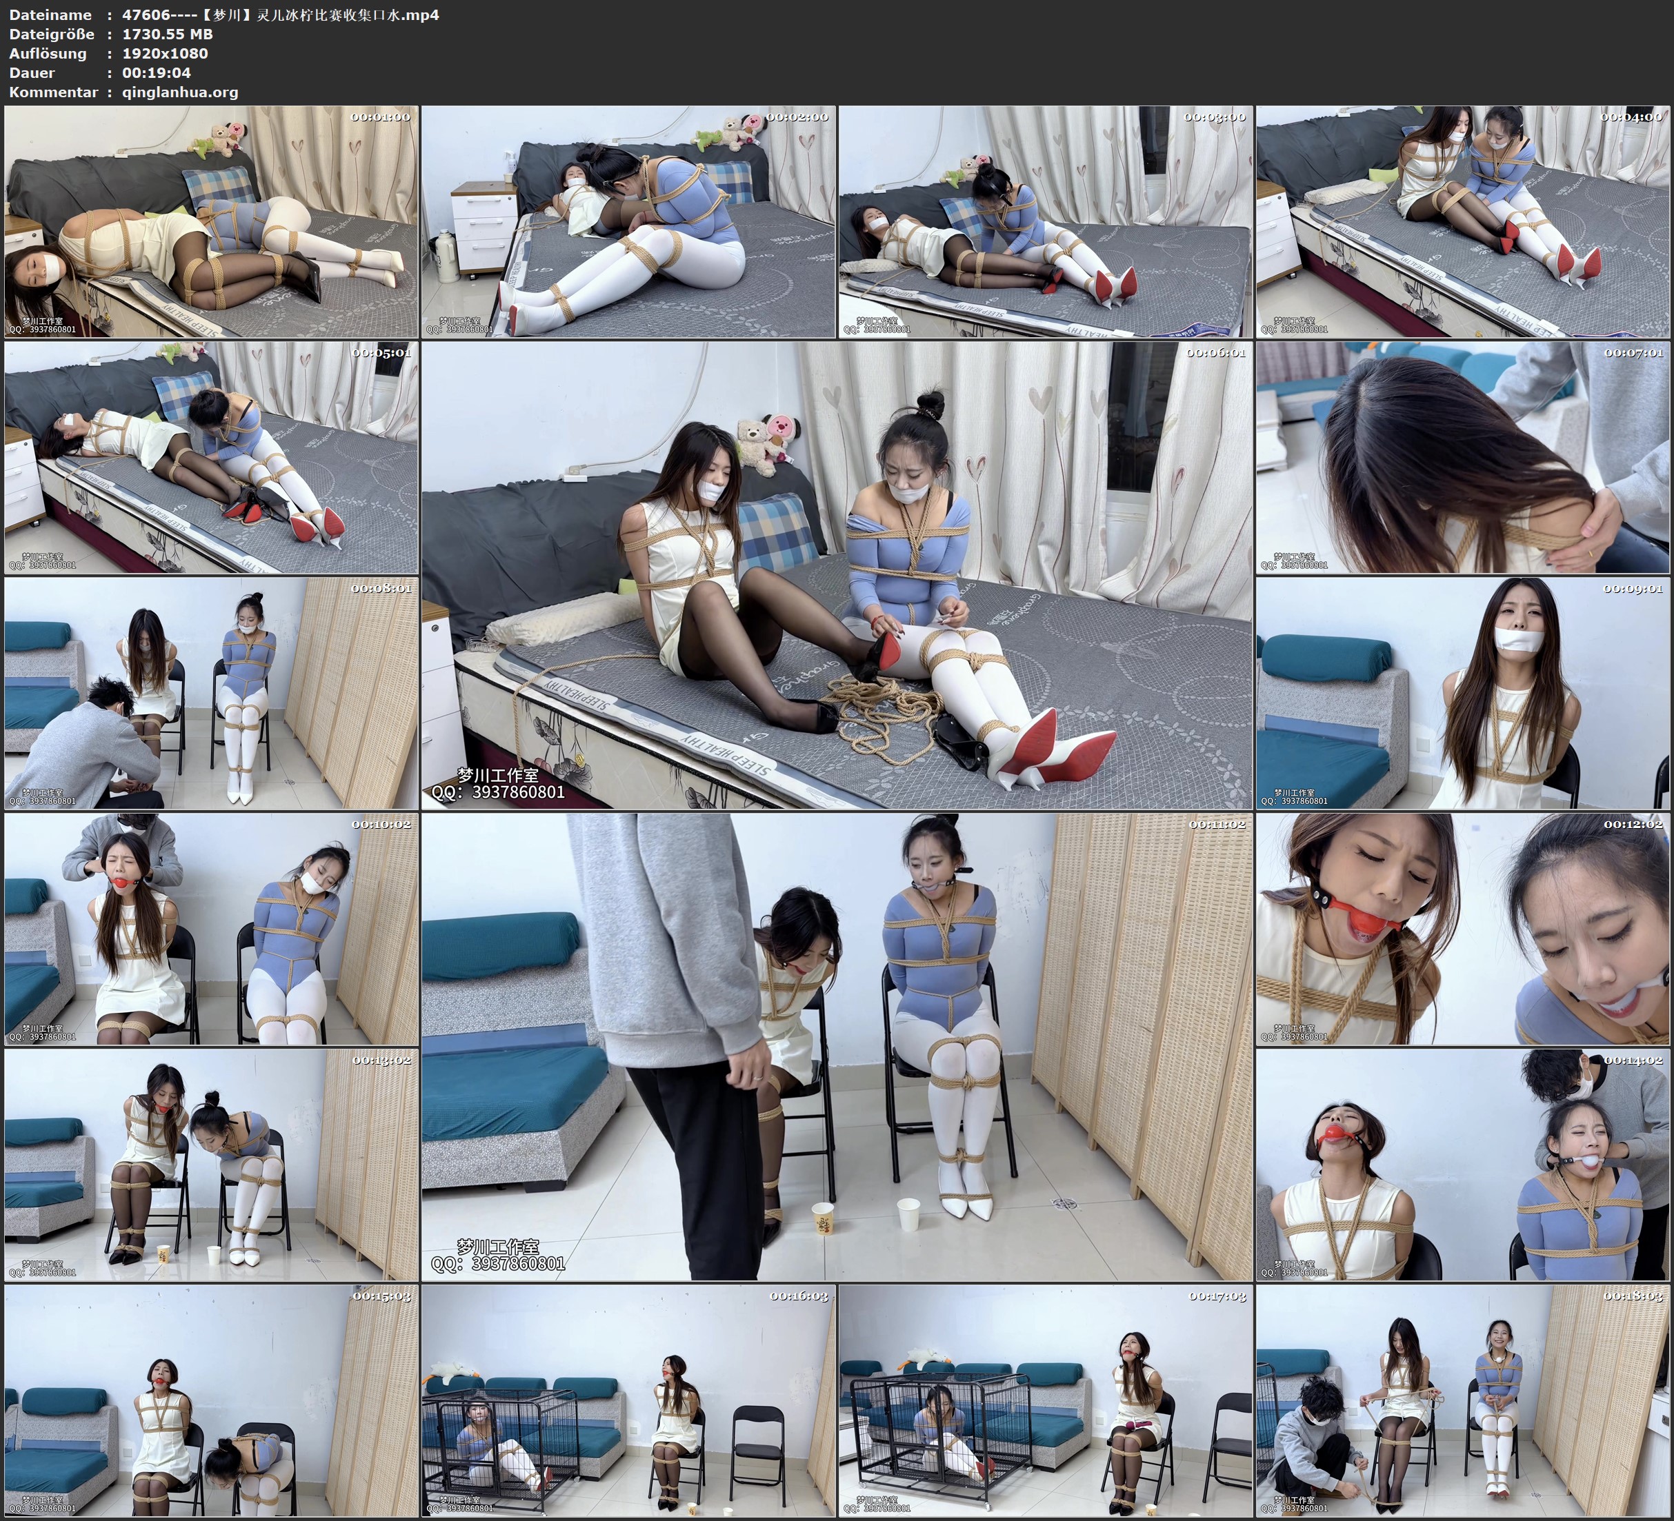This screenshot has height=1521, width=1674.
Task: Open the thumbnail labeled 00:09:01
Action: 1463,693
